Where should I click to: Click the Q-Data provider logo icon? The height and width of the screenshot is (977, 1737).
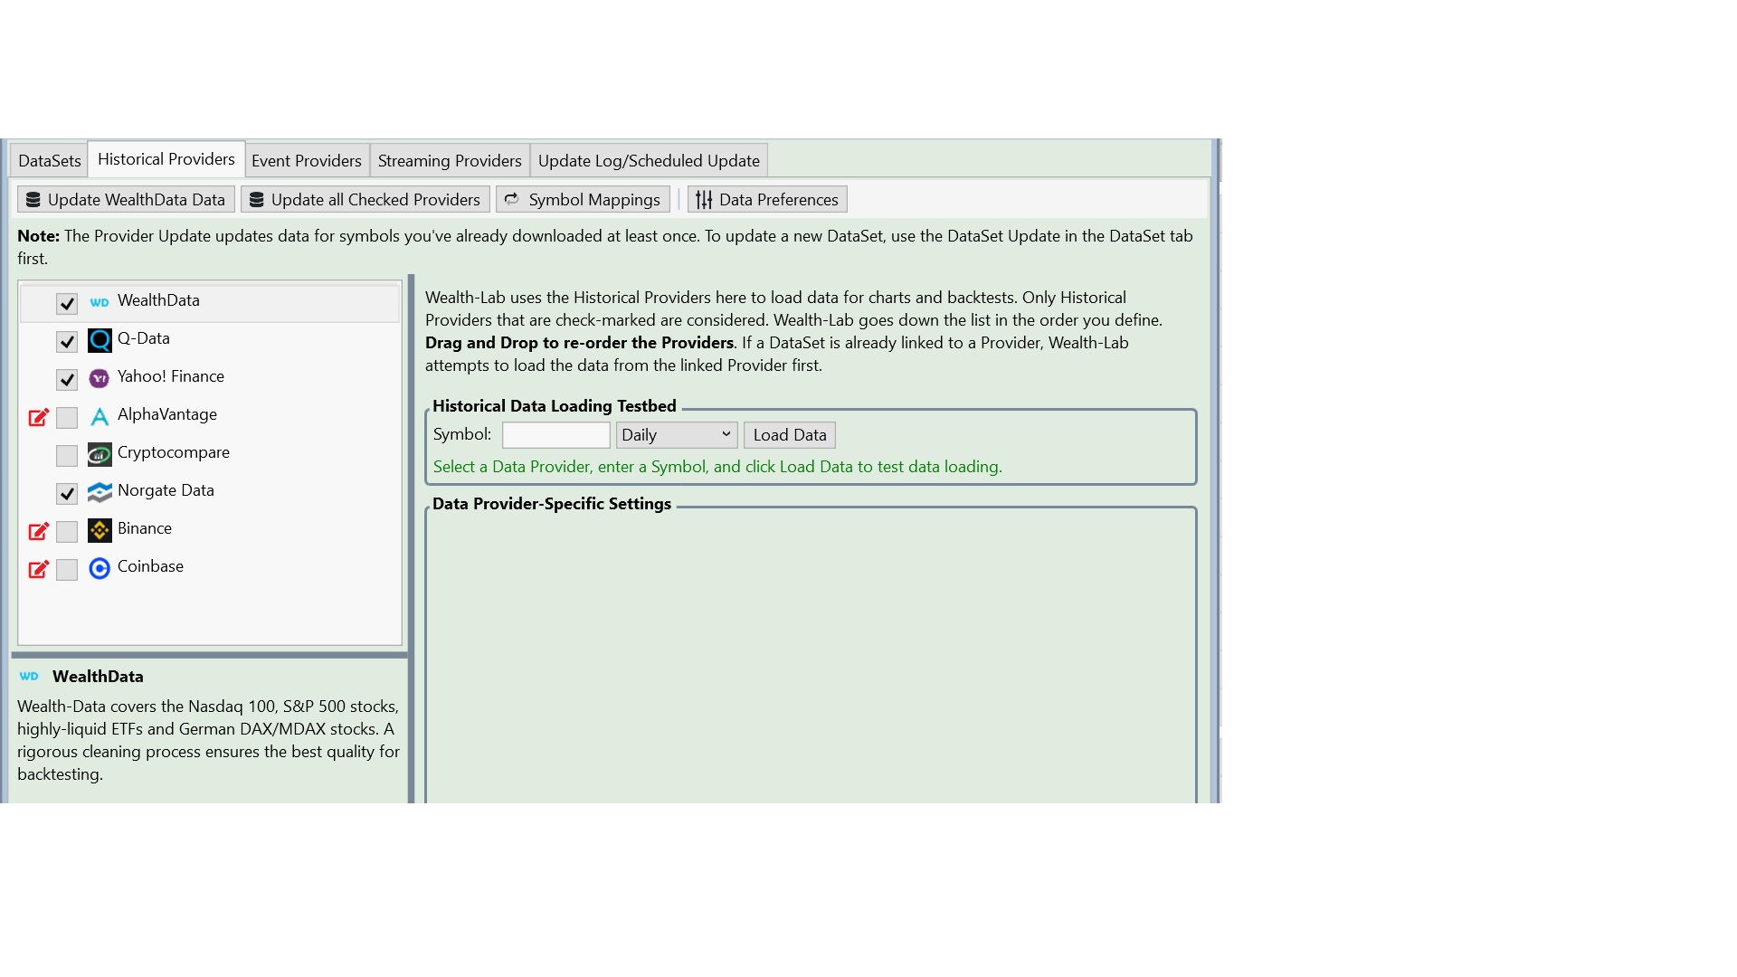pos(100,340)
